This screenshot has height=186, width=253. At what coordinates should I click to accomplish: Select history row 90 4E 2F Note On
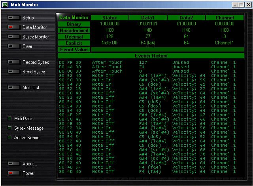(x=147, y=115)
